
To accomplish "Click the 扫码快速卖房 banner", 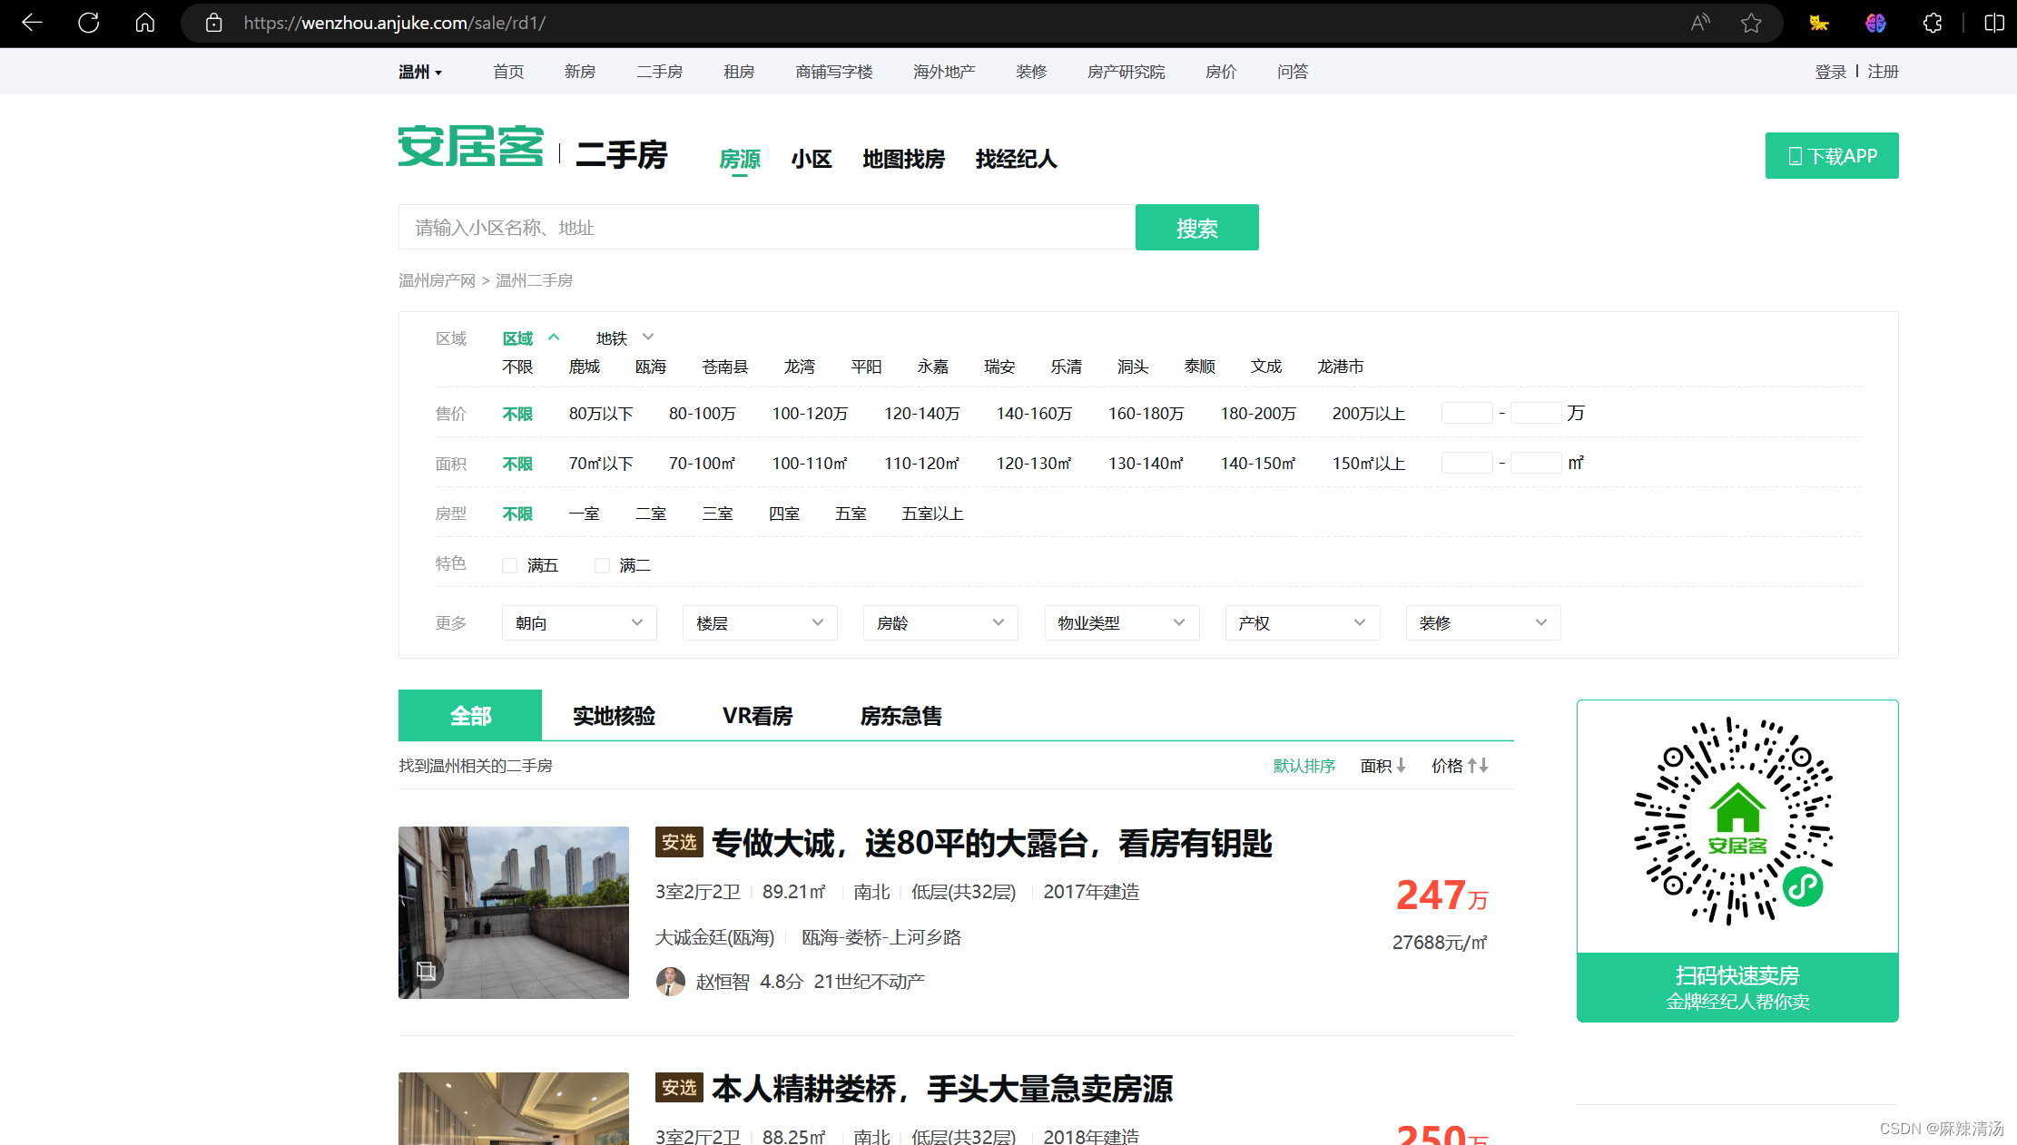I will click(1737, 987).
